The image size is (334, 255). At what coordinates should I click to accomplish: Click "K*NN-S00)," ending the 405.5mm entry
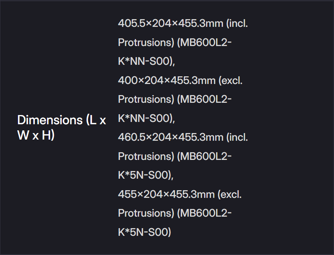pyautogui.click(x=146, y=61)
